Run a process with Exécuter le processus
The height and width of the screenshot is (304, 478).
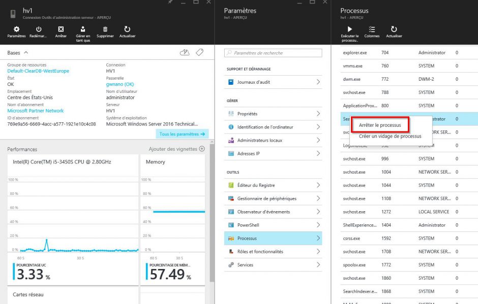pos(350,30)
